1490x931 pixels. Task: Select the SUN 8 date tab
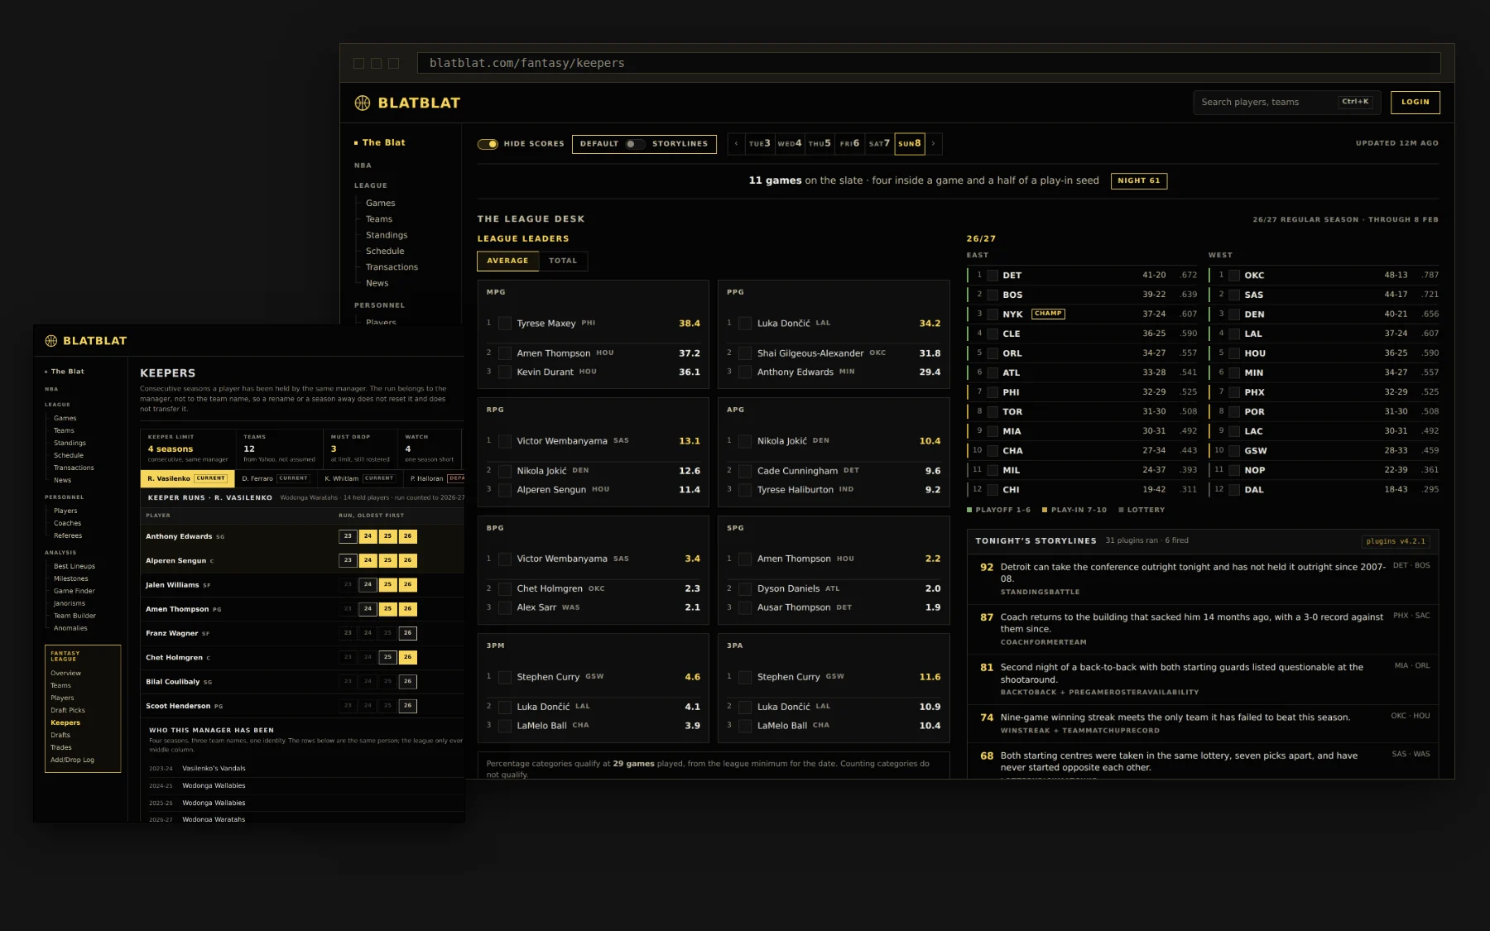[910, 144]
